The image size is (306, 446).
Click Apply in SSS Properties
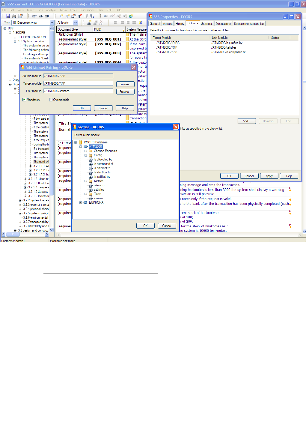(x=269, y=176)
